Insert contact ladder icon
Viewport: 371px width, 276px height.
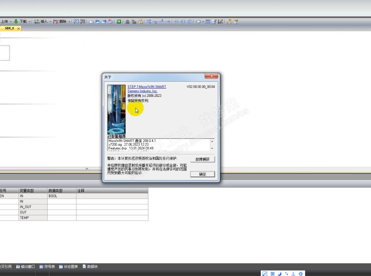click(x=176, y=22)
